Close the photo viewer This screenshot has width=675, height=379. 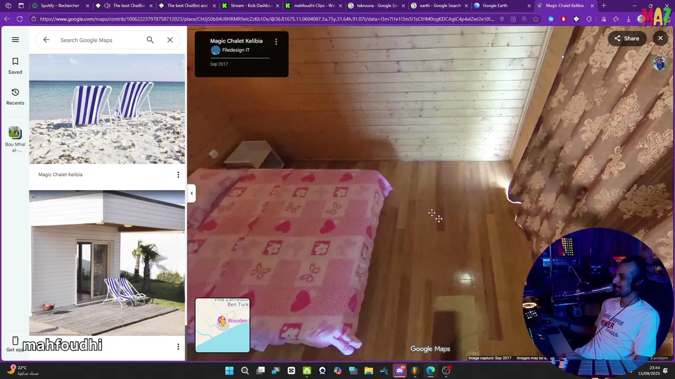[660, 38]
